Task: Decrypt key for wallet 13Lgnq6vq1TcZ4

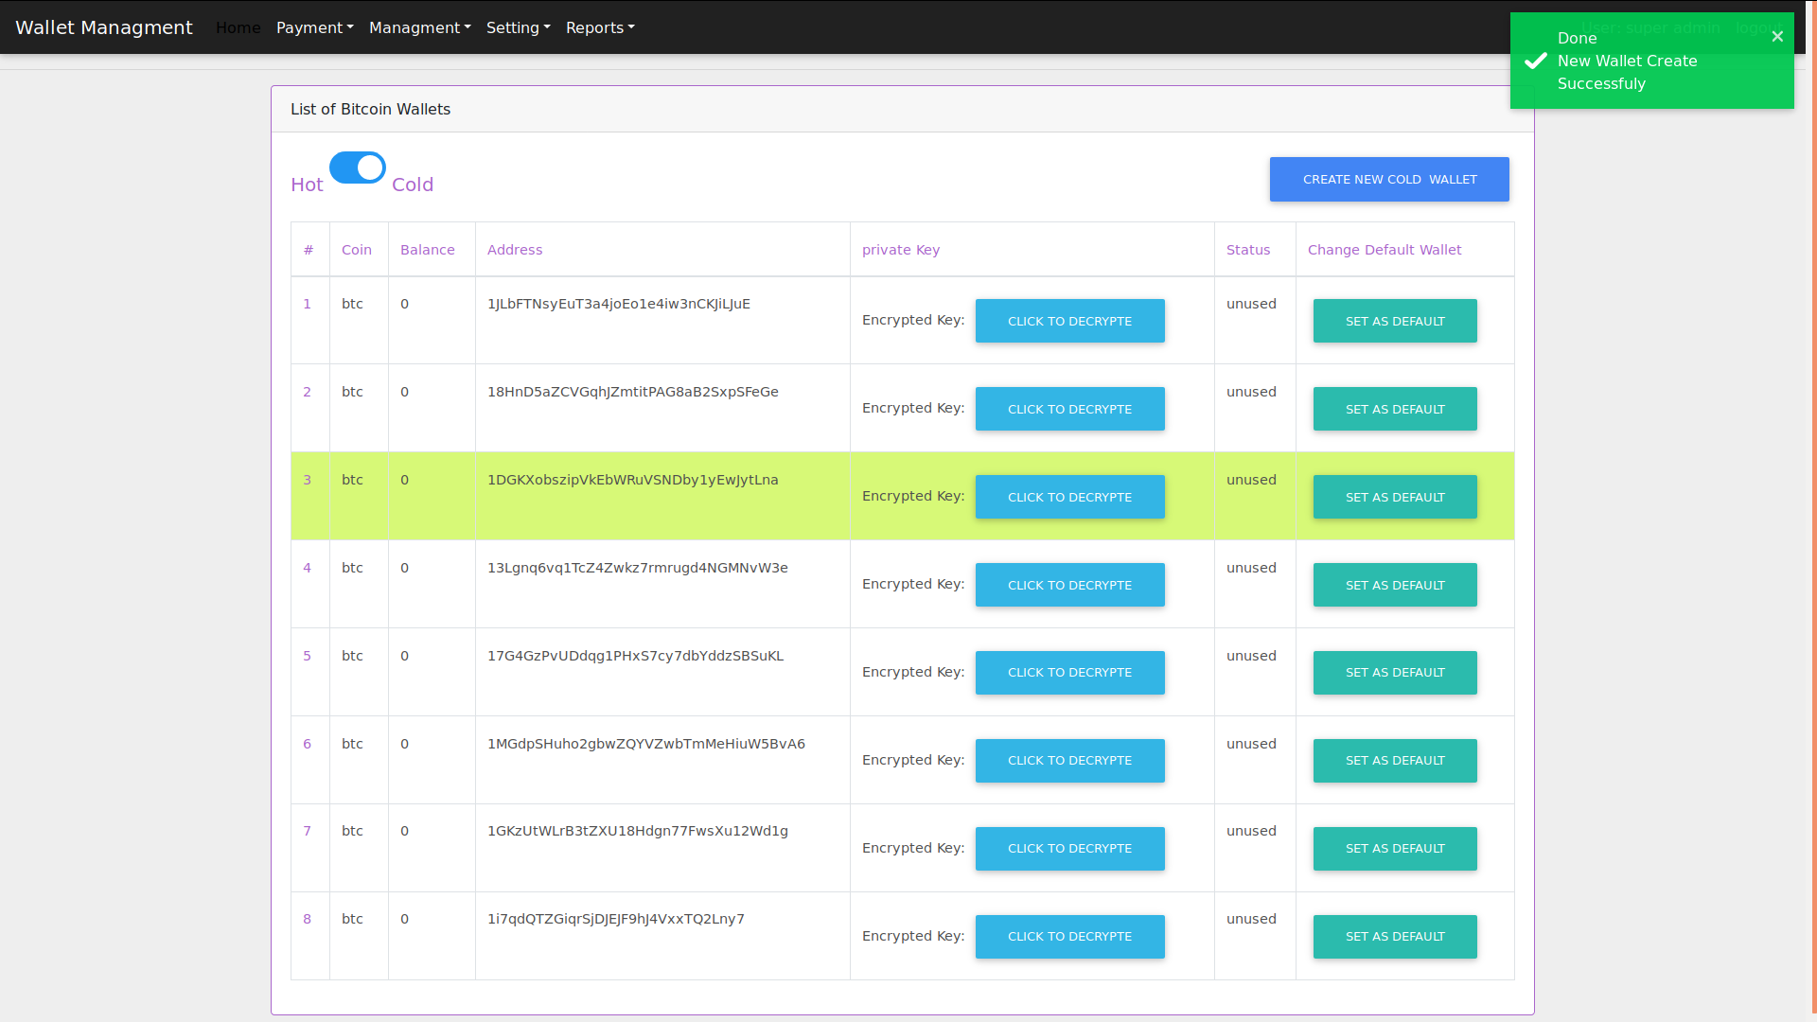Action: point(1069,585)
